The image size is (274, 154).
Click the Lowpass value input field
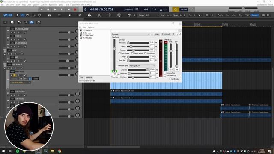pyautogui.click(x=152, y=70)
